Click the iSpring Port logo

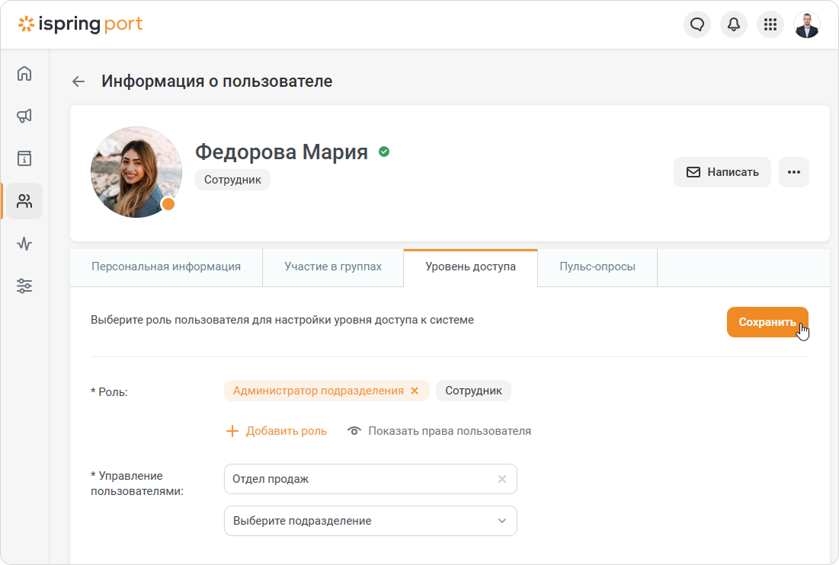(80, 24)
